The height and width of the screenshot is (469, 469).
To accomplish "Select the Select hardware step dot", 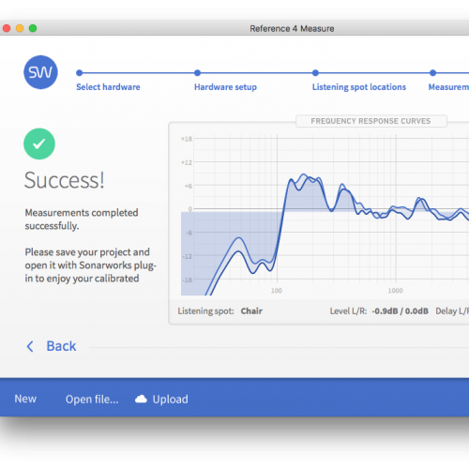I will click(80, 73).
